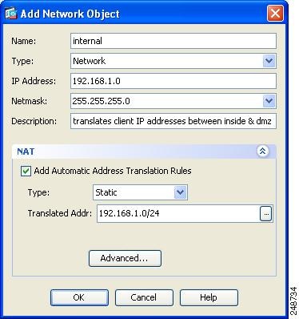Click the IP Address input field
The image size is (299, 319).
coord(173,81)
